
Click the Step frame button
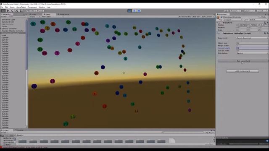tap(139, 11)
